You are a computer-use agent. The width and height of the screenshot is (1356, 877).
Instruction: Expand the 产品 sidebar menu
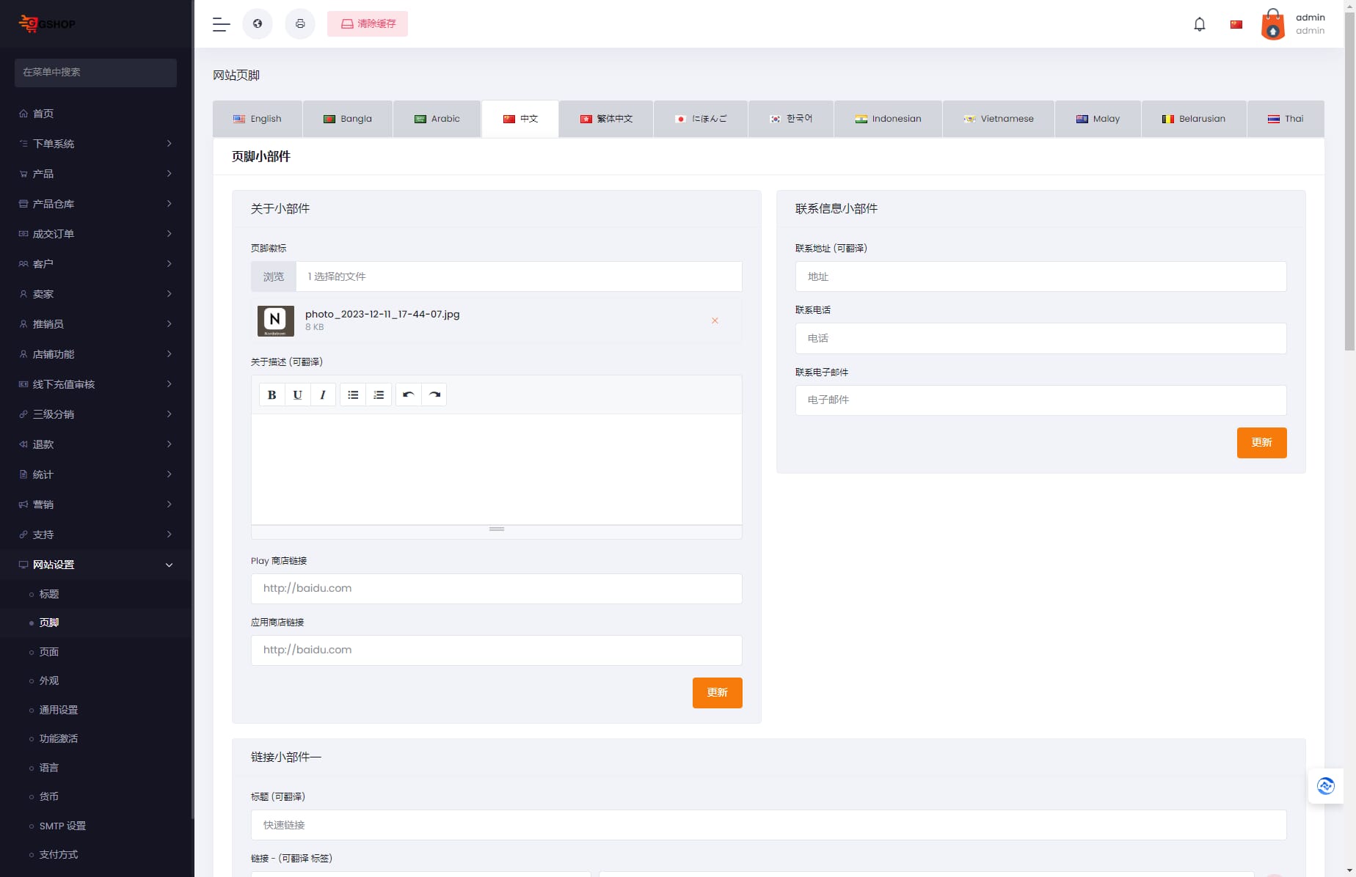point(95,174)
